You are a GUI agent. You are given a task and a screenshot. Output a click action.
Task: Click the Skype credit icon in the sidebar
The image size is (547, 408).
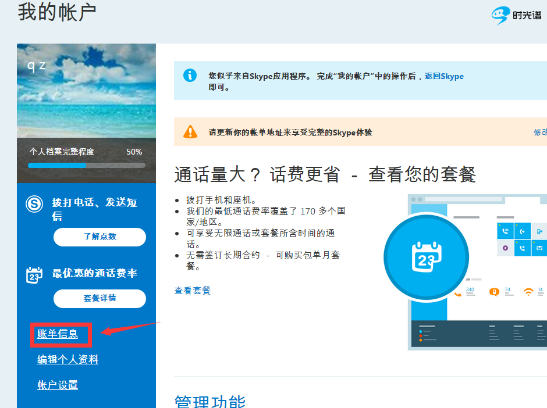point(35,204)
